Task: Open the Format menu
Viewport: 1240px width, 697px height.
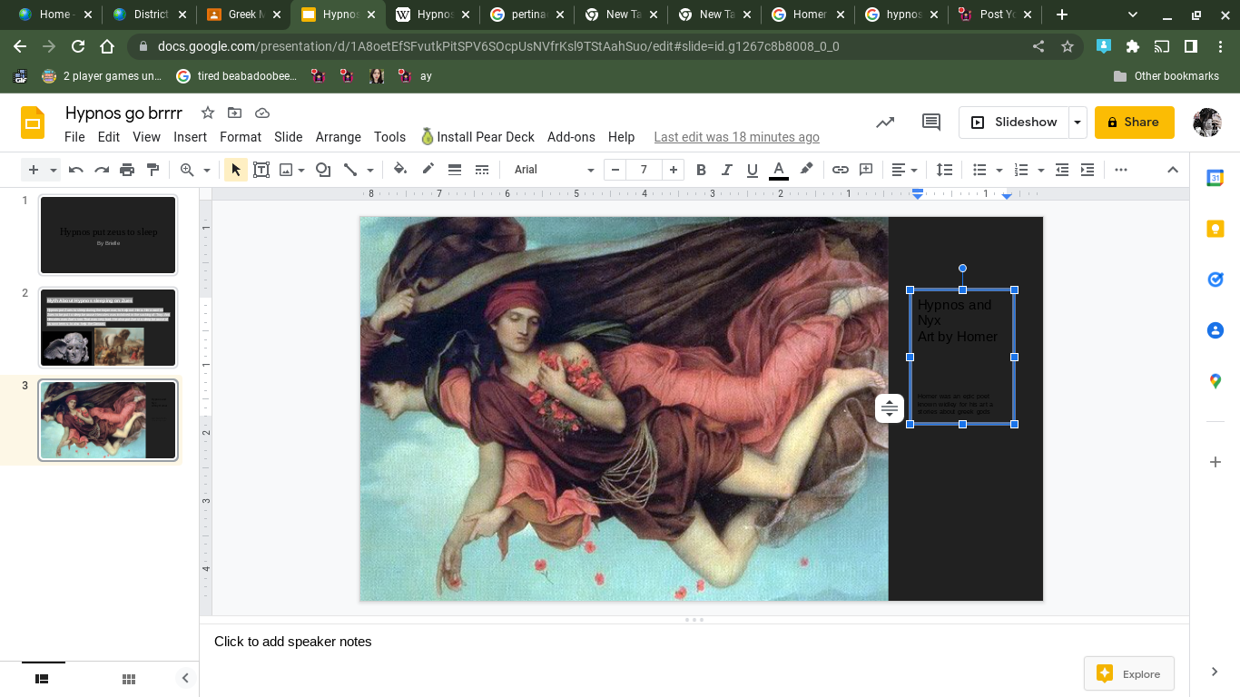Action: click(x=241, y=137)
